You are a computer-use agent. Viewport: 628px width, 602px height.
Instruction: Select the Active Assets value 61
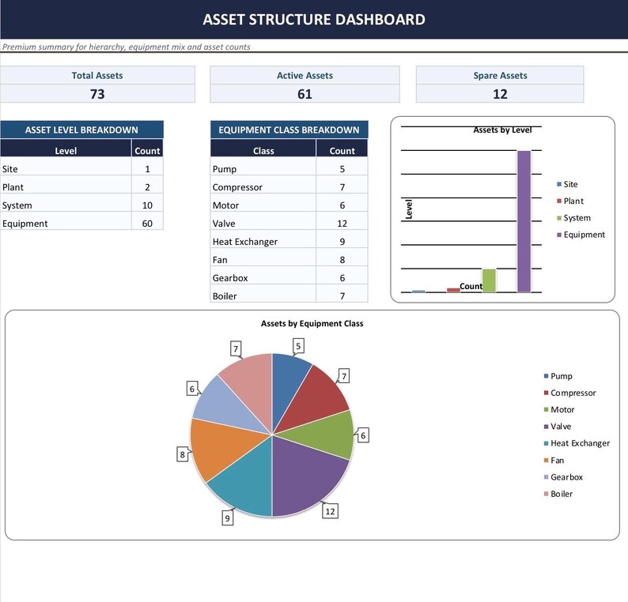(305, 94)
